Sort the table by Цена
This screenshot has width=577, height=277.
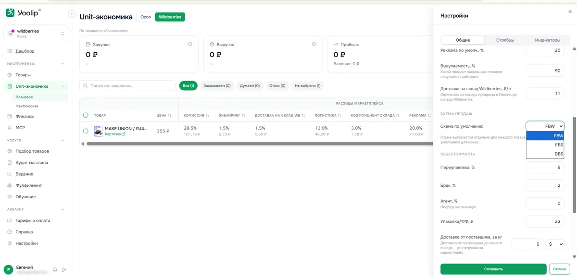click(x=164, y=115)
